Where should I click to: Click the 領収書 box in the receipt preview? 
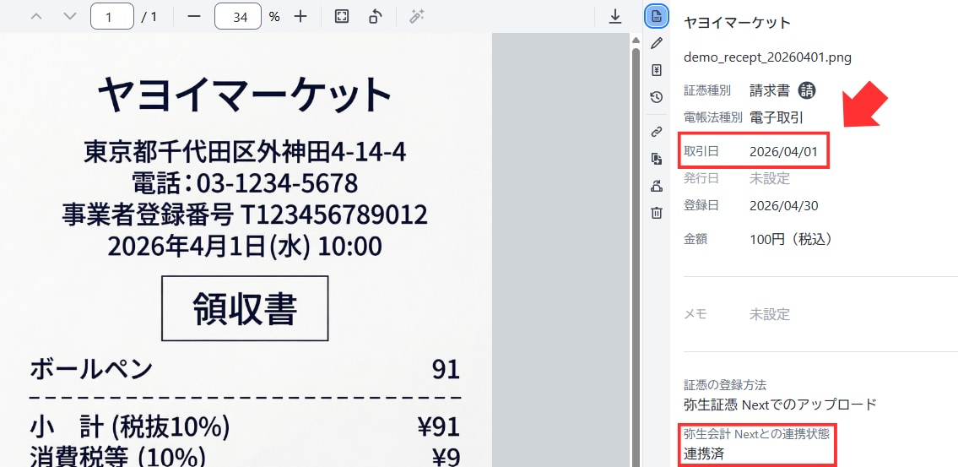(245, 308)
